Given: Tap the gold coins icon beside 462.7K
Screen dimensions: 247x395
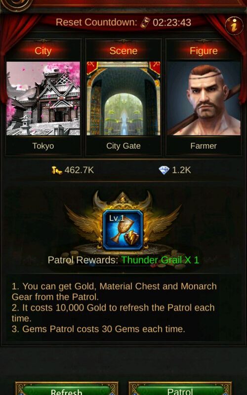Looking at the screenshot, I should 57,170.
